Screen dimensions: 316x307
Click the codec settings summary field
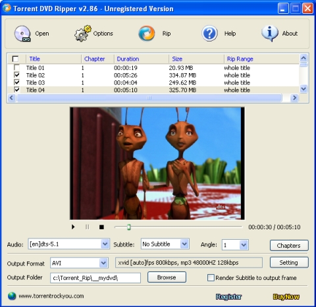pyautogui.click(x=189, y=263)
